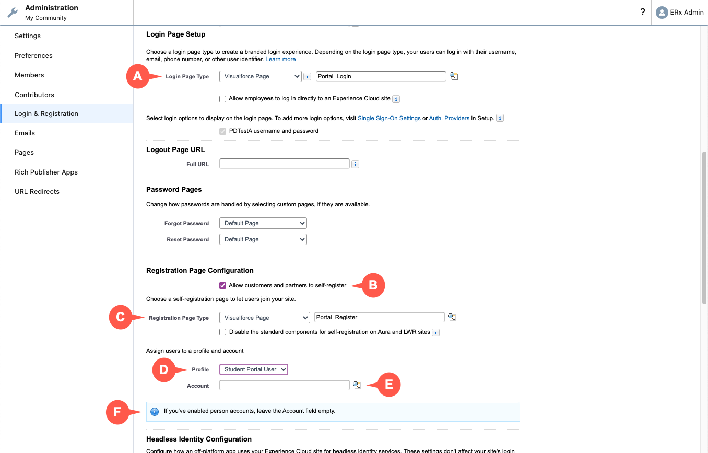Click the vertical page scrollbar
Viewport: 708px width, 453px height.
[704, 227]
